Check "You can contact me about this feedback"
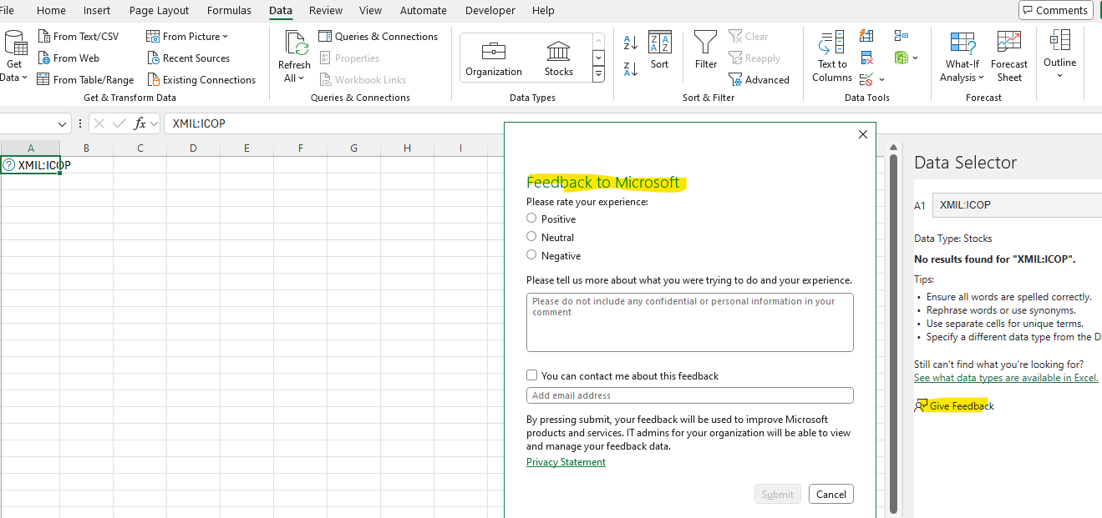This screenshot has height=518, width=1102. [x=532, y=375]
